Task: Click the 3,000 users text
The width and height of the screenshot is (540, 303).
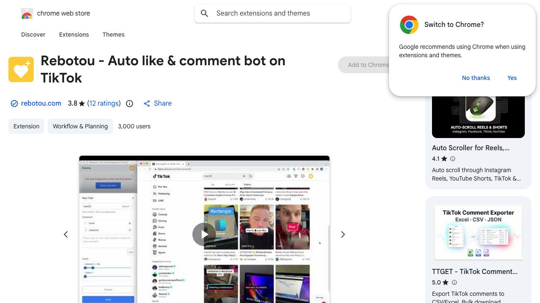Action: click(134, 126)
